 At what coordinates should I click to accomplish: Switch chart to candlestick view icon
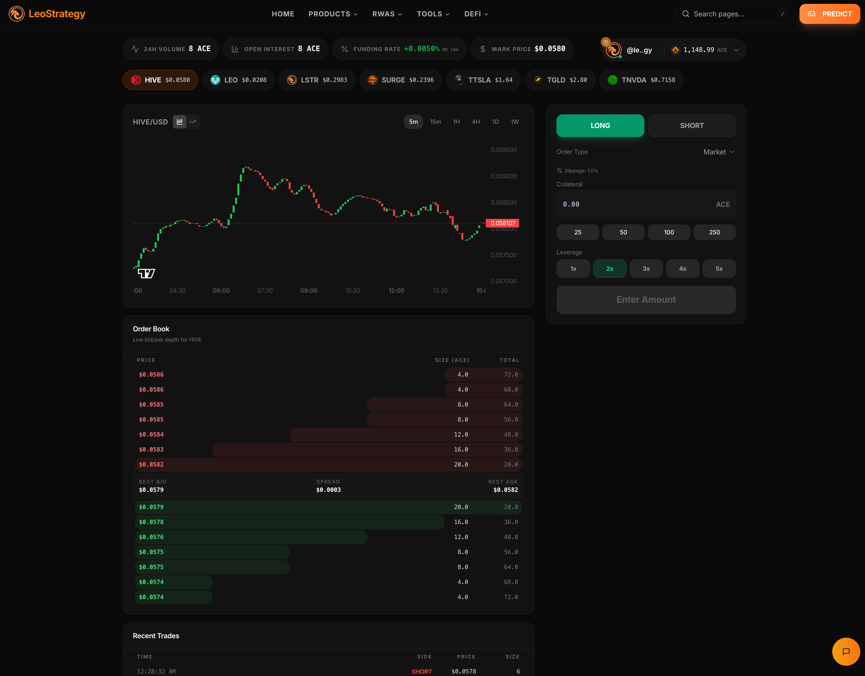180,122
